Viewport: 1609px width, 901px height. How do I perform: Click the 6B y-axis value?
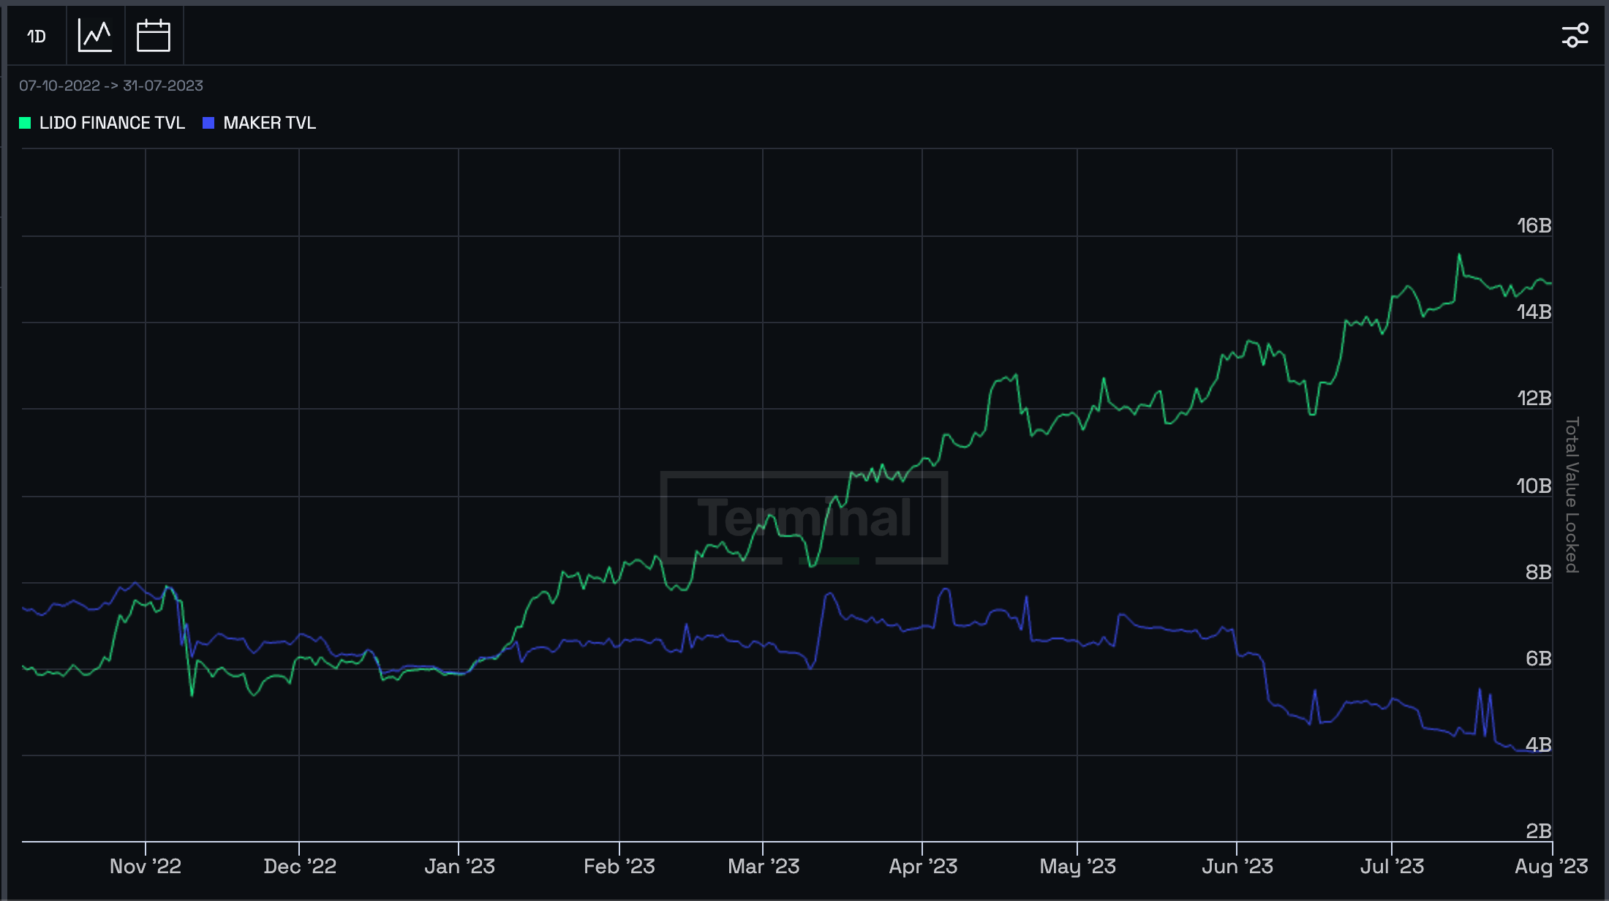point(1538,658)
